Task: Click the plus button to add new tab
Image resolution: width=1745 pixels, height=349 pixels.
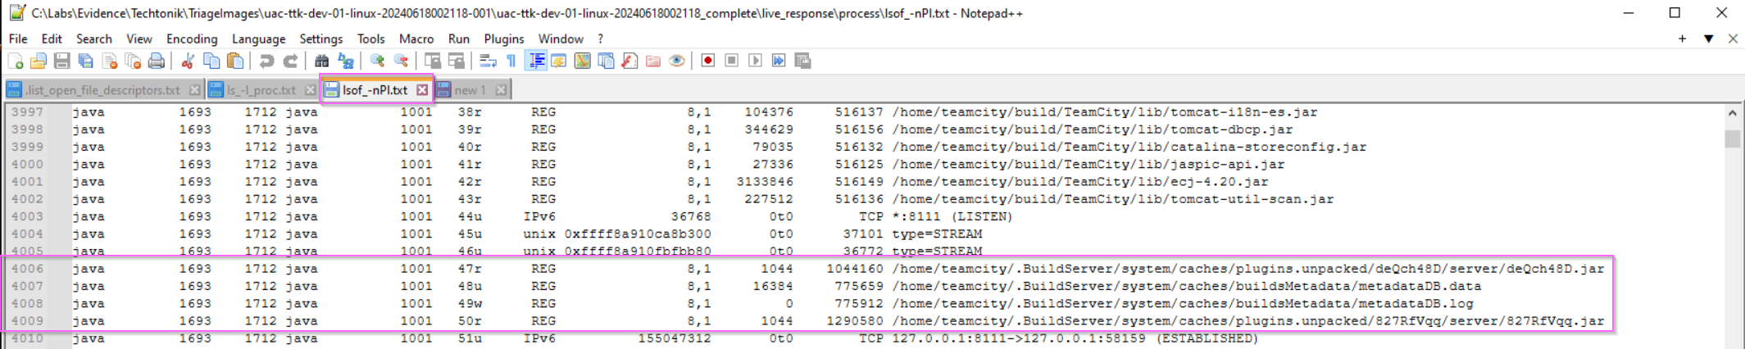Action: [1682, 39]
